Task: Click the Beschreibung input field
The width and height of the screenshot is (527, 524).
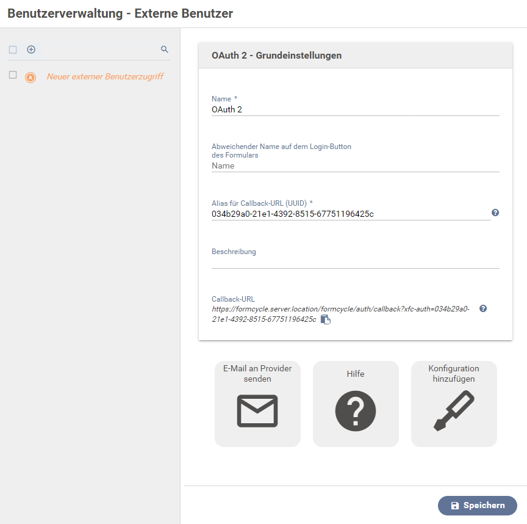Action: point(355,263)
